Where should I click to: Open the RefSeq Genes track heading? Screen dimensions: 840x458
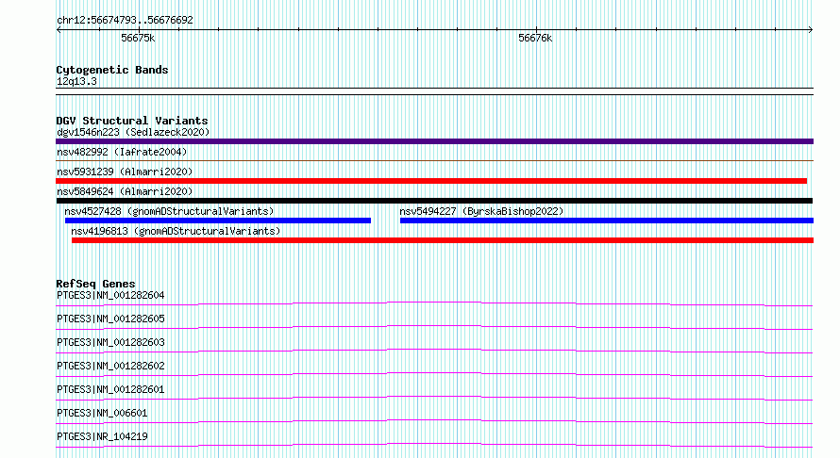click(x=95, y=284)
